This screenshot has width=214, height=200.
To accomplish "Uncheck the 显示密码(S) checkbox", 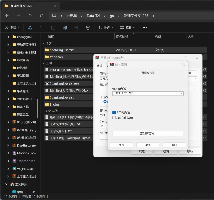I will (x=114, y=112).
